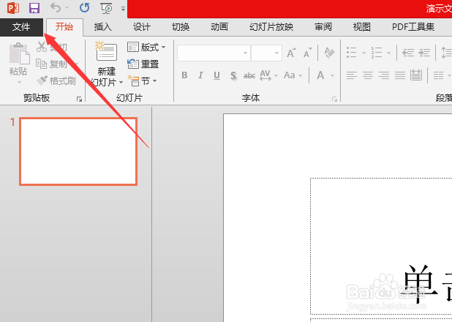The height and width of the screenshot is (322, 452).
Task: Expand the 粘贴 options arrow
Action: click(x=19, y=82)
